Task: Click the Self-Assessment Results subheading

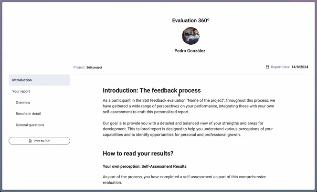Action: coord(144,166)
